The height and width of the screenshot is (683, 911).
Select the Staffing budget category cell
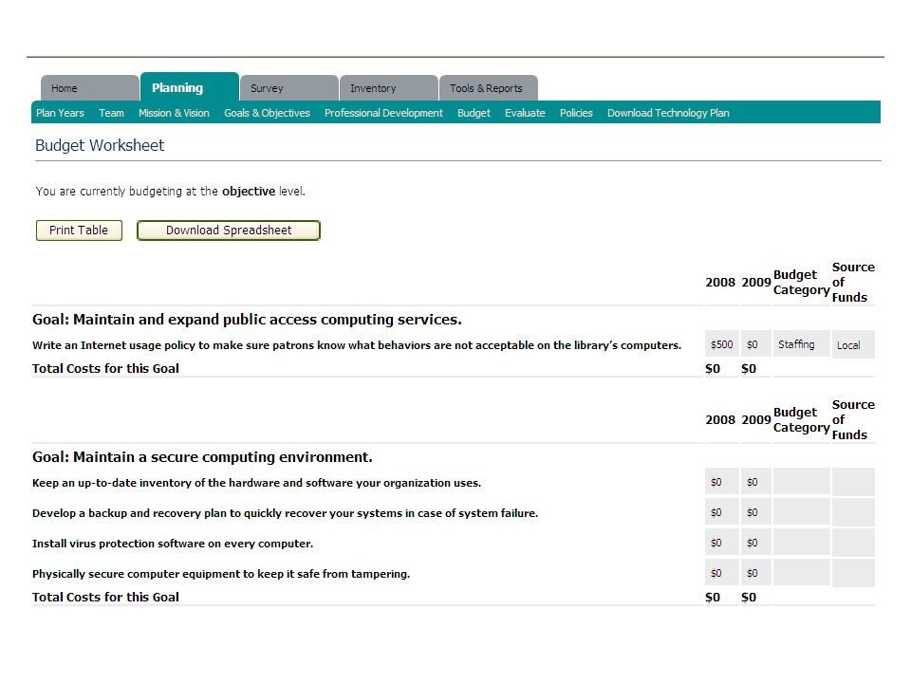[801, 344]
